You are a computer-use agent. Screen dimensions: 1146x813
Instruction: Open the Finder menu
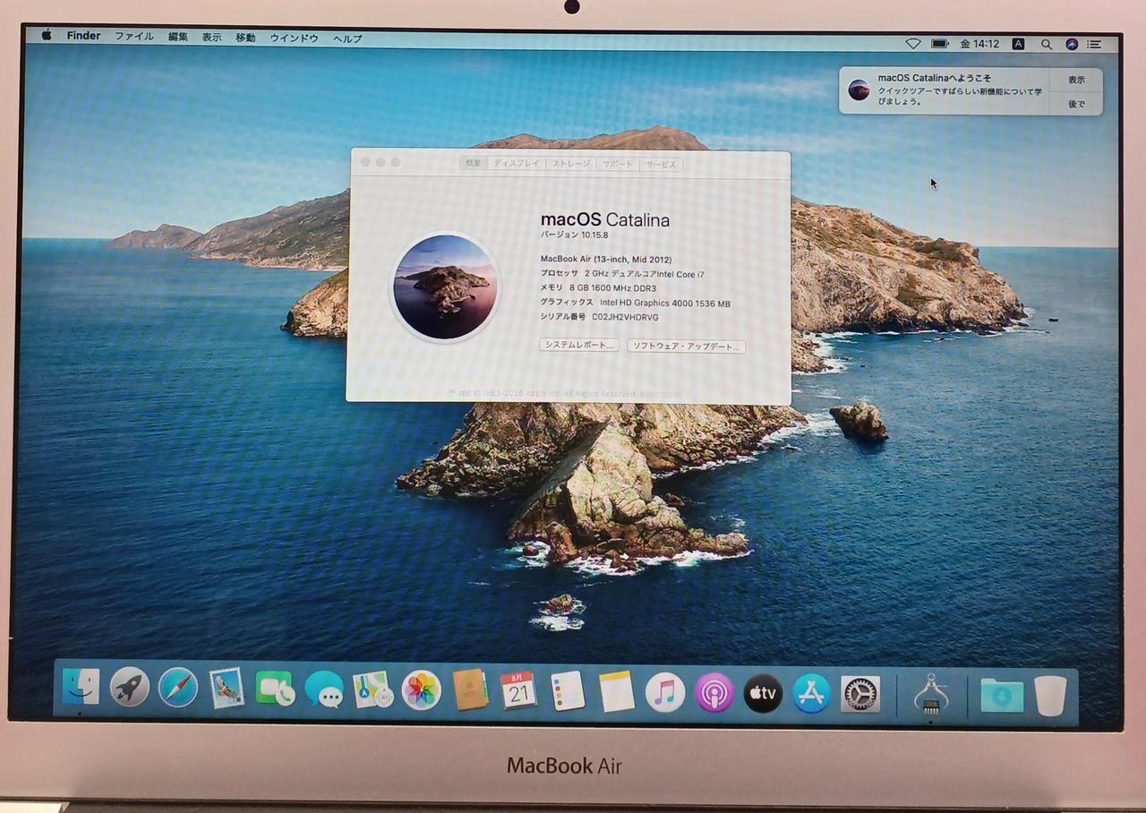(x=83, y=36)
